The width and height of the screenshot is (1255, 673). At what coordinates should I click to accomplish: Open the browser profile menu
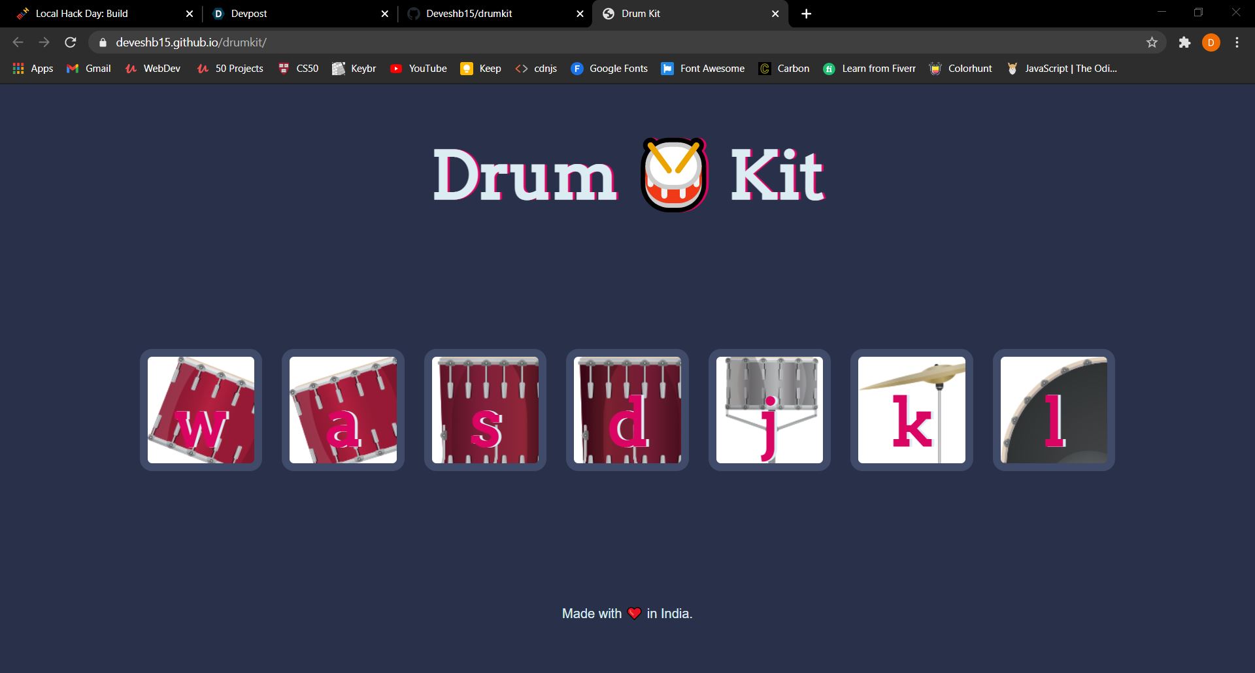pos(1212,42)
